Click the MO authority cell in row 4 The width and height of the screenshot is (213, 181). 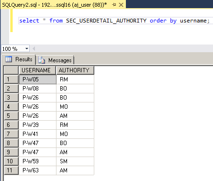click(x=75, y=107)
